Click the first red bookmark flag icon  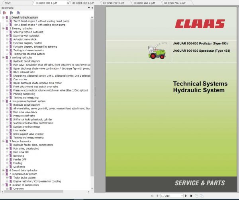[4, 13]
